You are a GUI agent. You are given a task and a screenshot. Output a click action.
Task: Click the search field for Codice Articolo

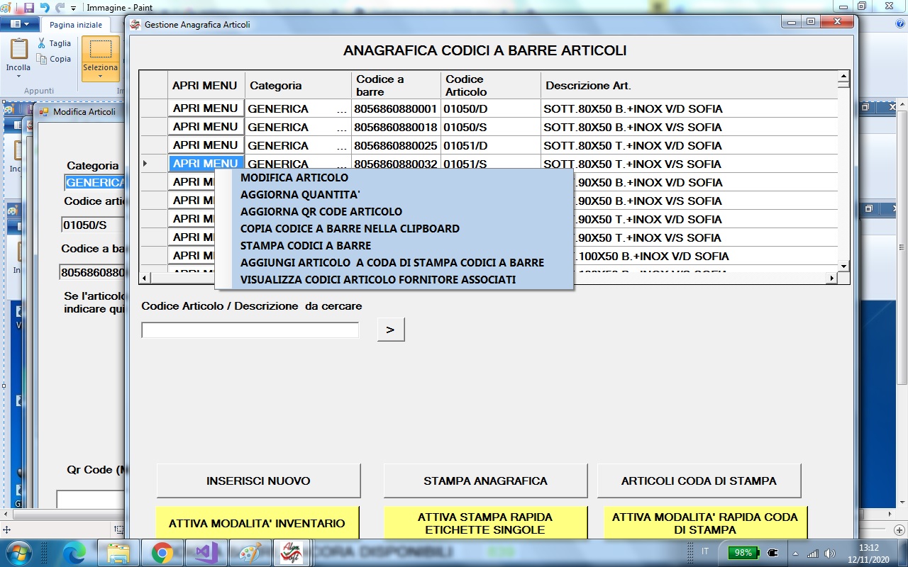pyautogui.click(x=250, y=330)
